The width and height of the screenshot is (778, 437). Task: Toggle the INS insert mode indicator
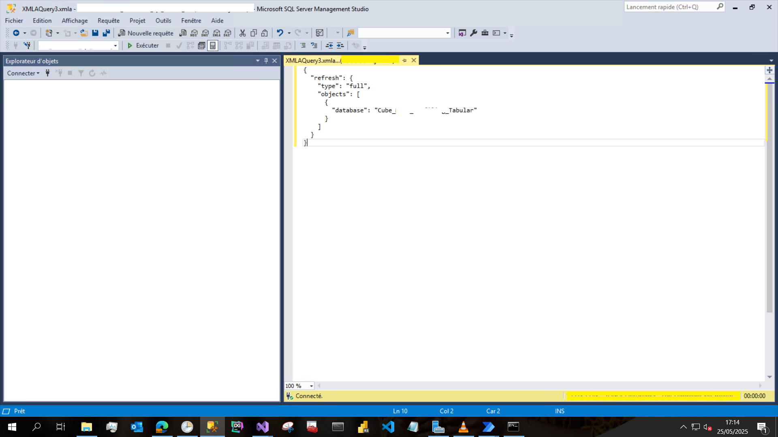click(560, 411)
